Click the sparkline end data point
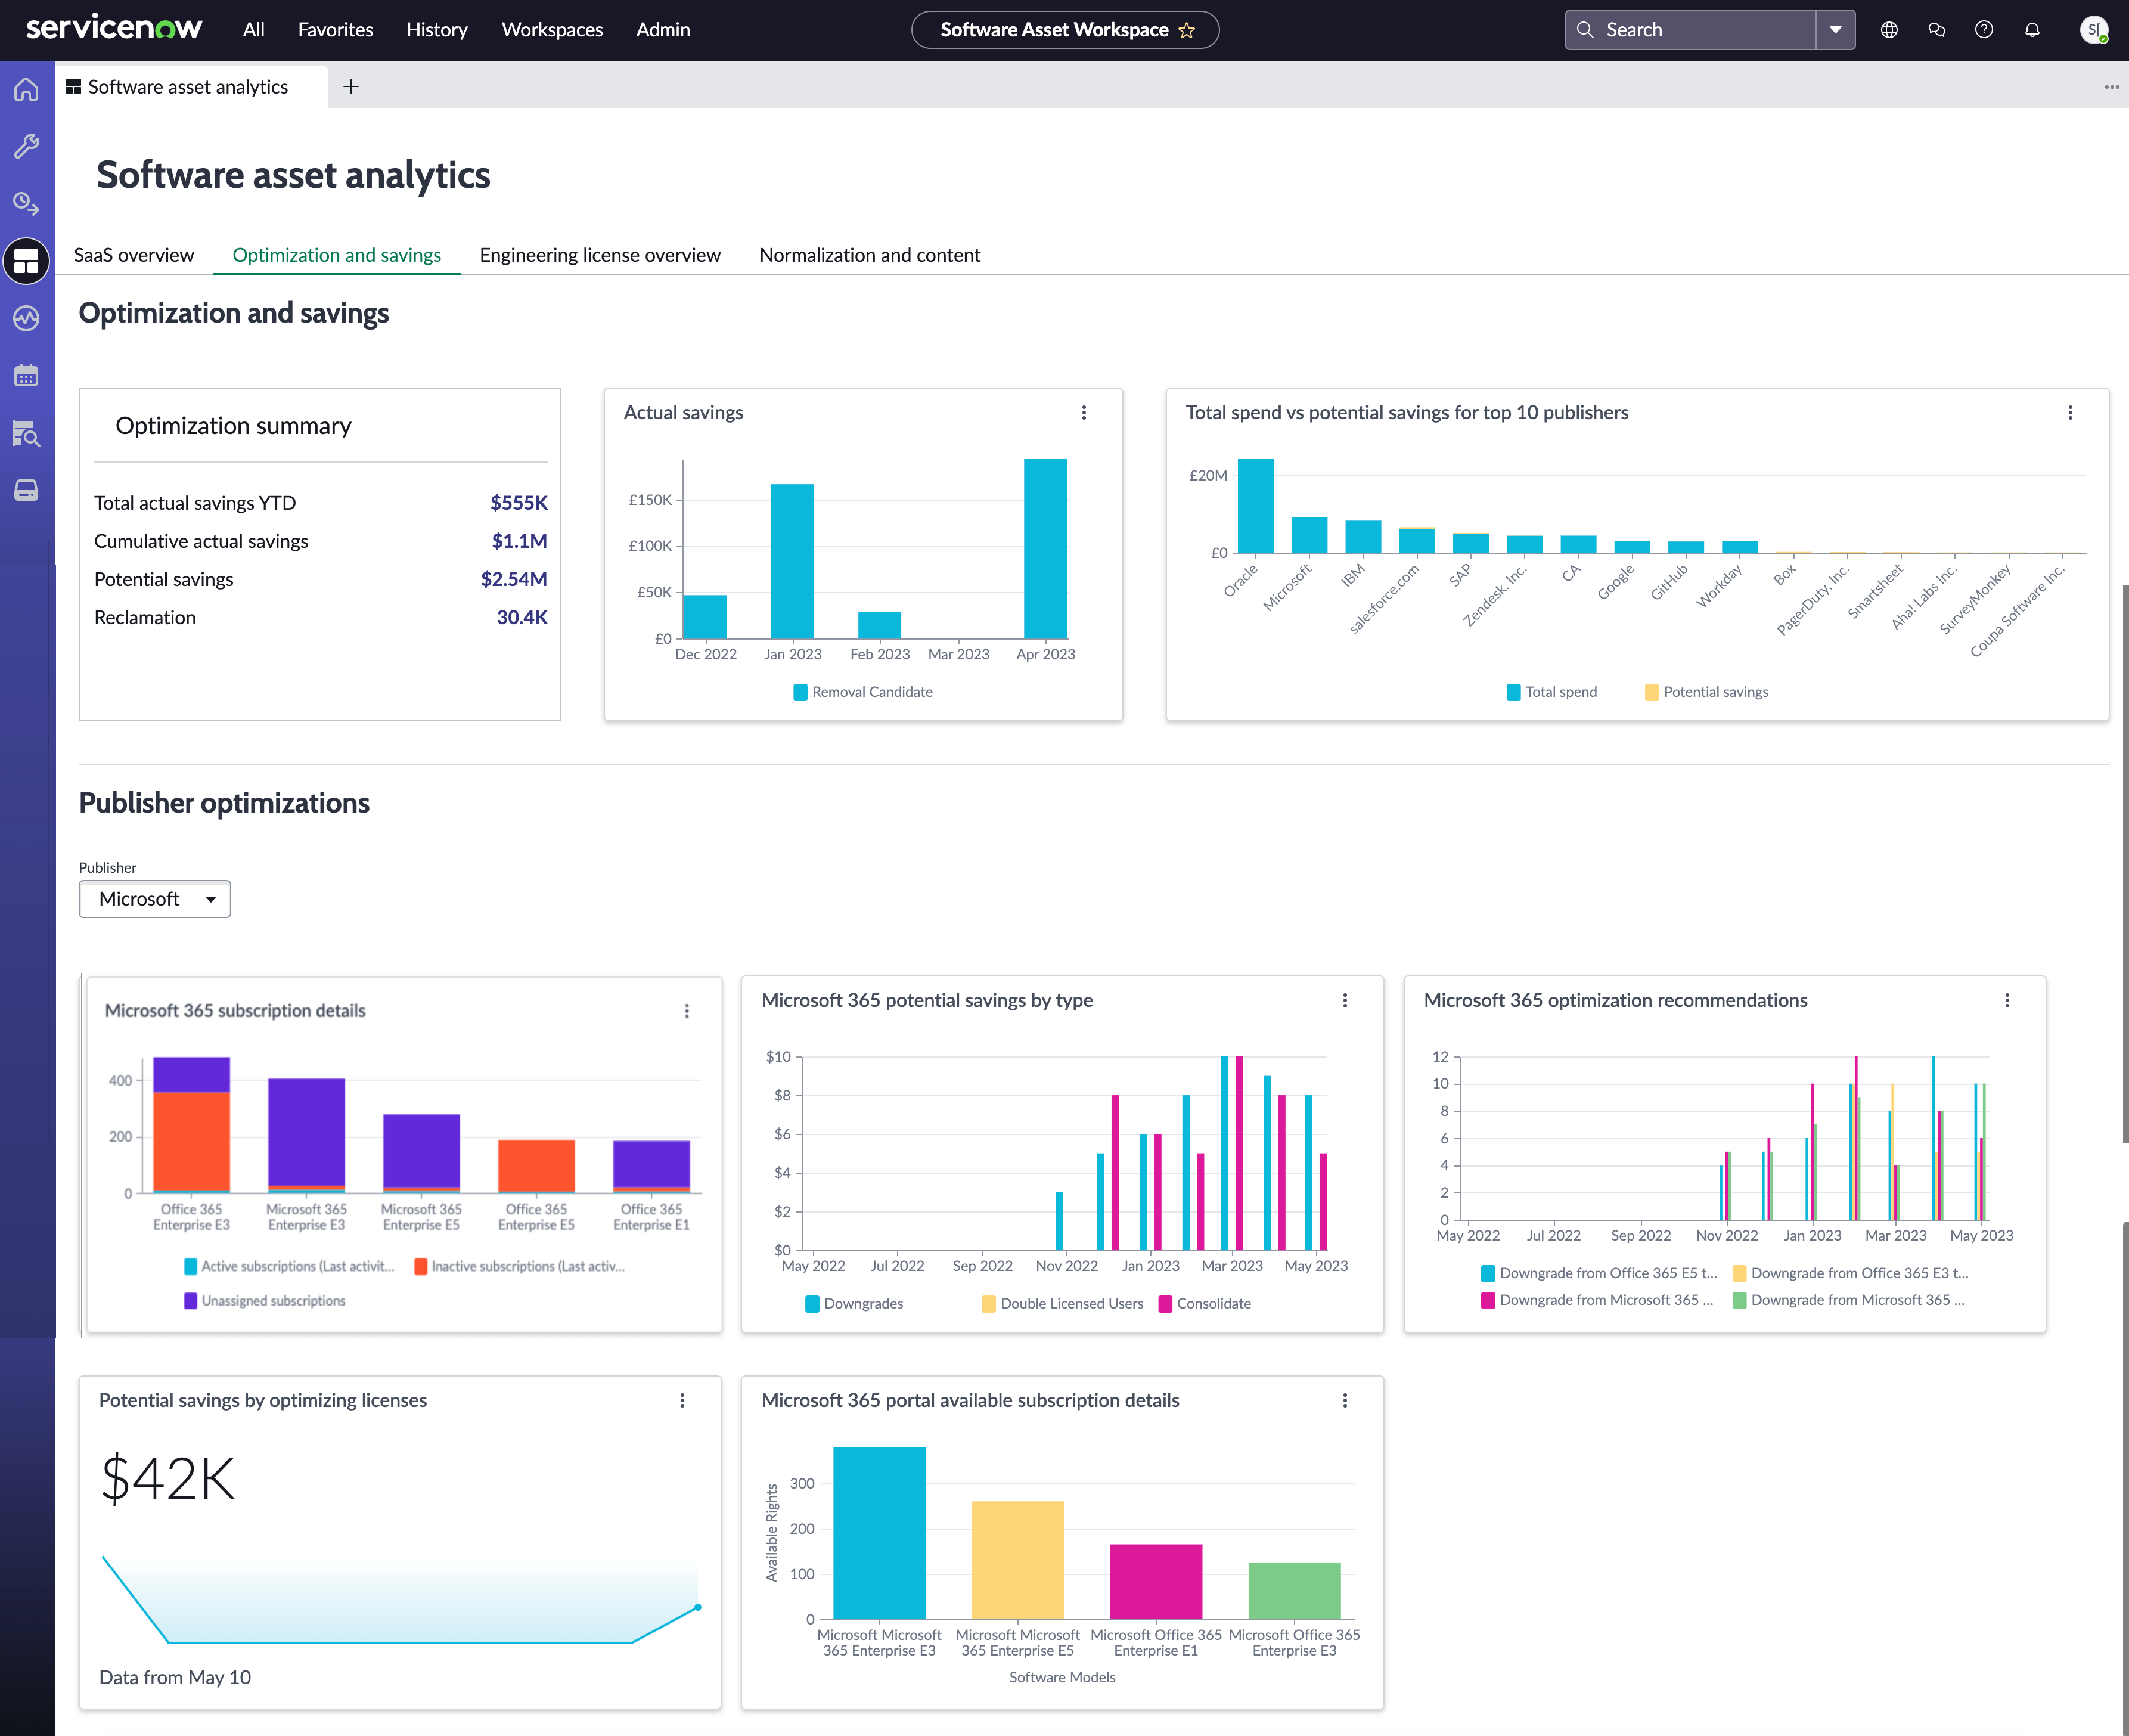2129x1736 pixels. click(x=698, y=1608)
